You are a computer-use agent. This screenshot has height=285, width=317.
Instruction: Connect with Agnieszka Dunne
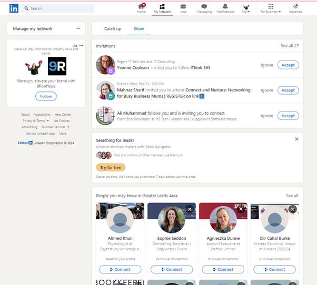[223, 269]
